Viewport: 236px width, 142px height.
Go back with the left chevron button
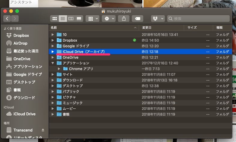[7, 19]
